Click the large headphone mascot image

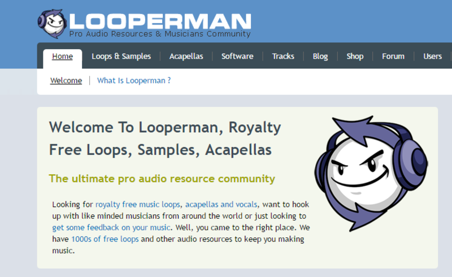[371, 174]
